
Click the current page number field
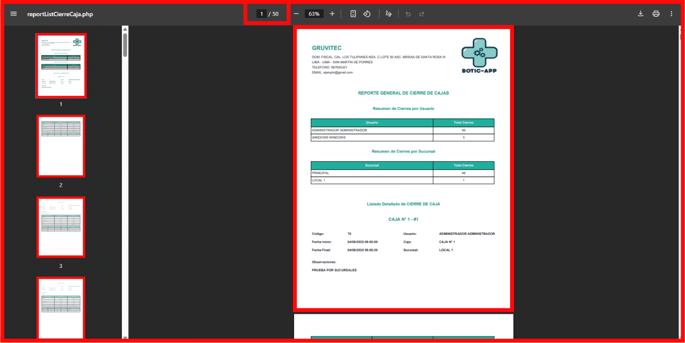click(x=261, y=14)
